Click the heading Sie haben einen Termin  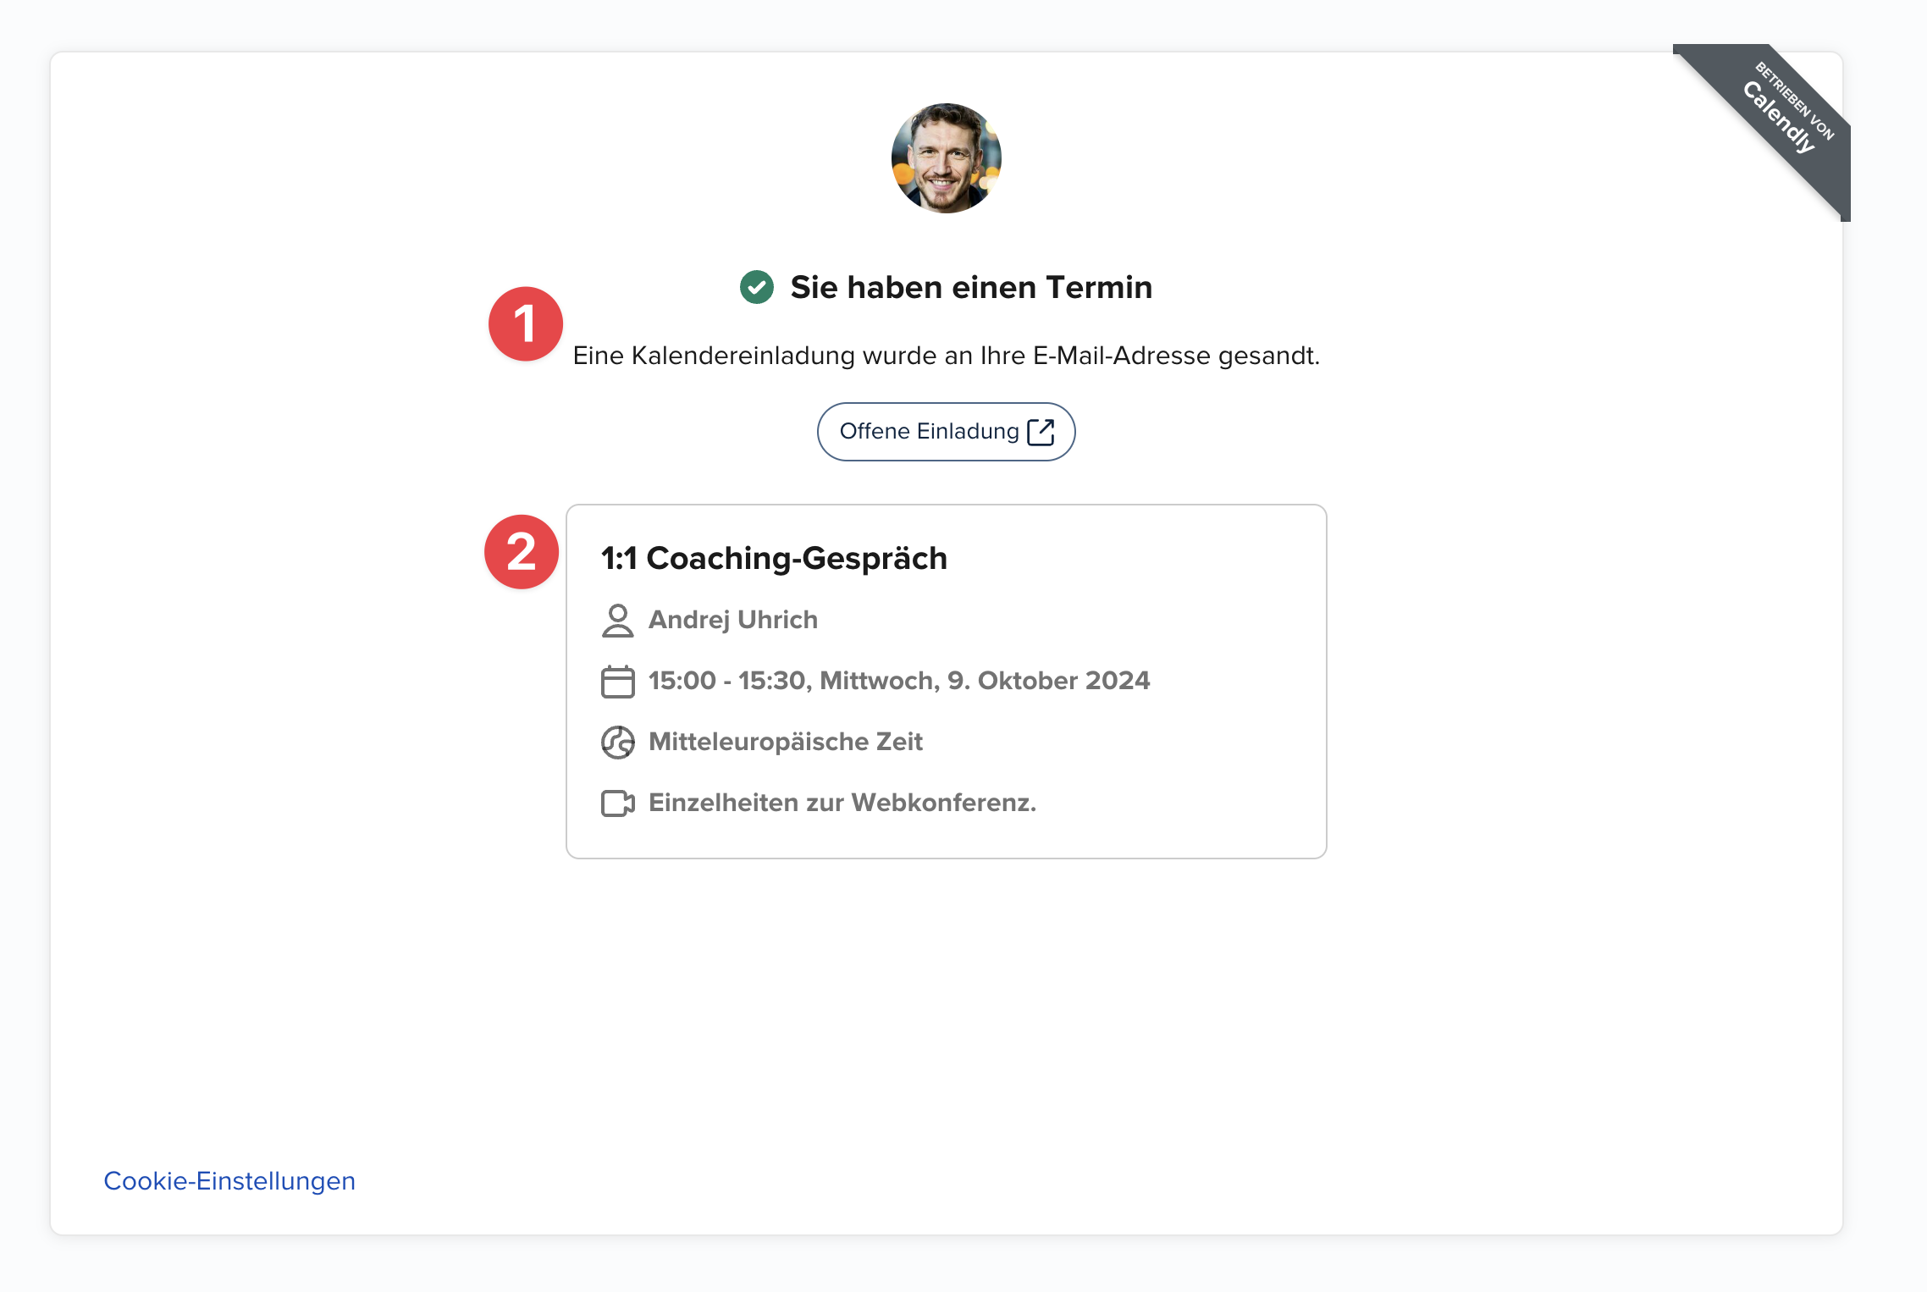click(x=970, y=288)
